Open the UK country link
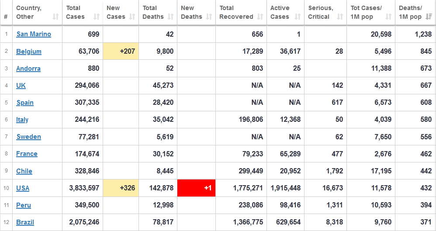This screenshot has width=436, height=231. 21,85
